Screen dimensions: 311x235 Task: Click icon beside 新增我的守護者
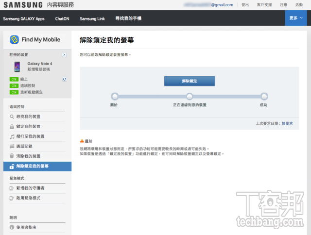(x=12, y=188)
